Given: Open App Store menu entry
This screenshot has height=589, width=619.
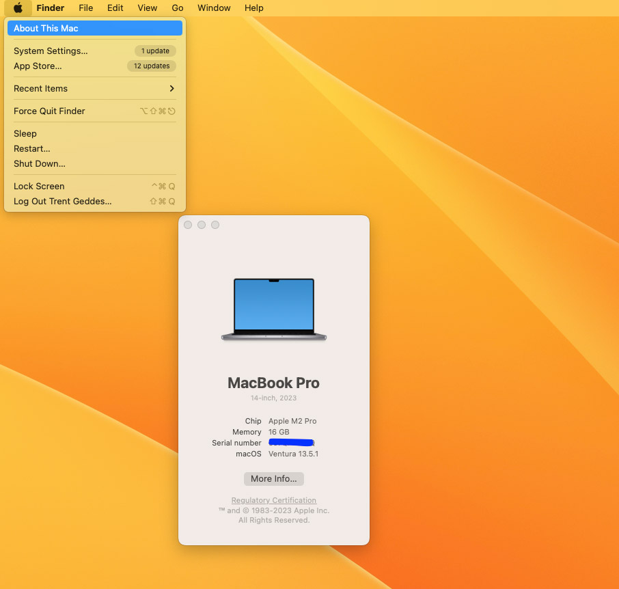Looking at the screenshot, I should coord(95,66).
